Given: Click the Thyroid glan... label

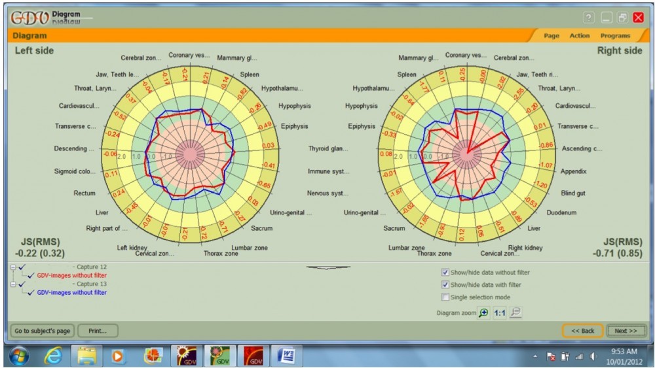Looking at the screenshot, I should pos(328,148).
